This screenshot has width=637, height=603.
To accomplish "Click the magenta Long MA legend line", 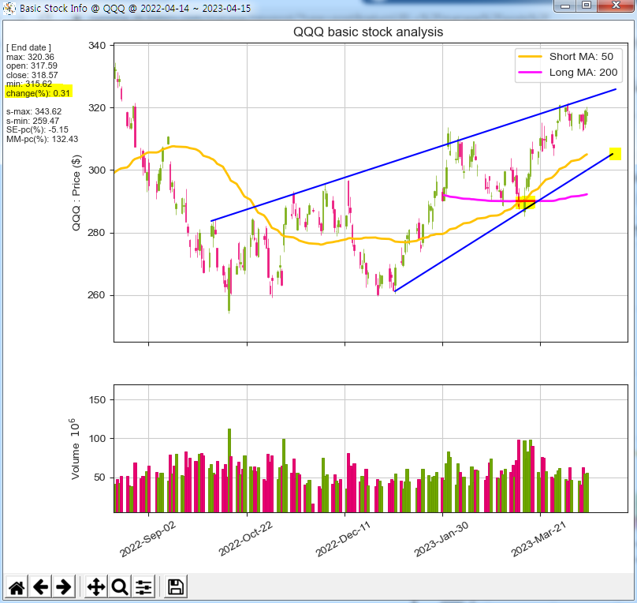I will (530, 73).
